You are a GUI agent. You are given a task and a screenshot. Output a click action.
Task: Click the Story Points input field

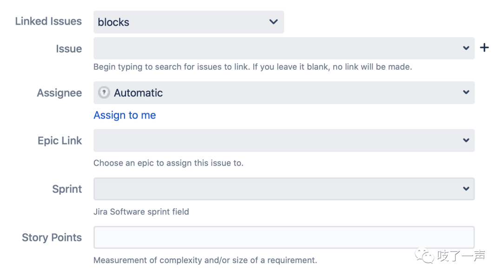(284, 238)
